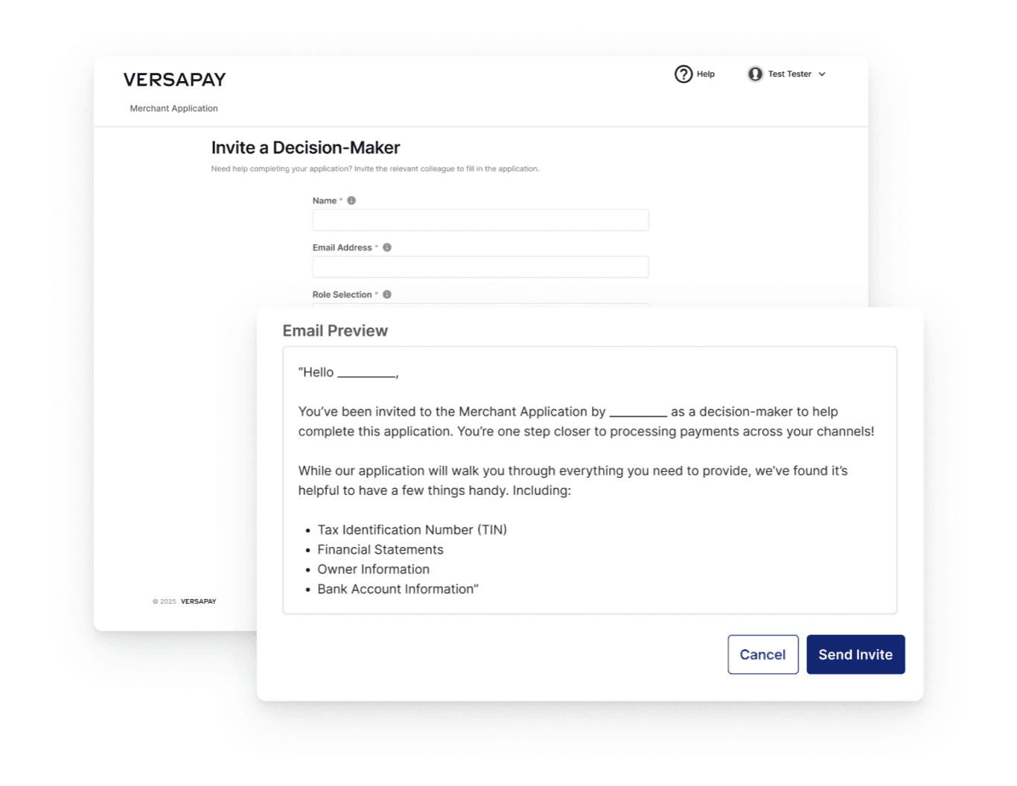The image size is (1017, 786).
Task: Expand the Test Tester account dropdown arrow
Action: (x=822, y=74)
